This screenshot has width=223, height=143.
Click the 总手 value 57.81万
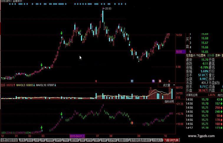(203, 75)
